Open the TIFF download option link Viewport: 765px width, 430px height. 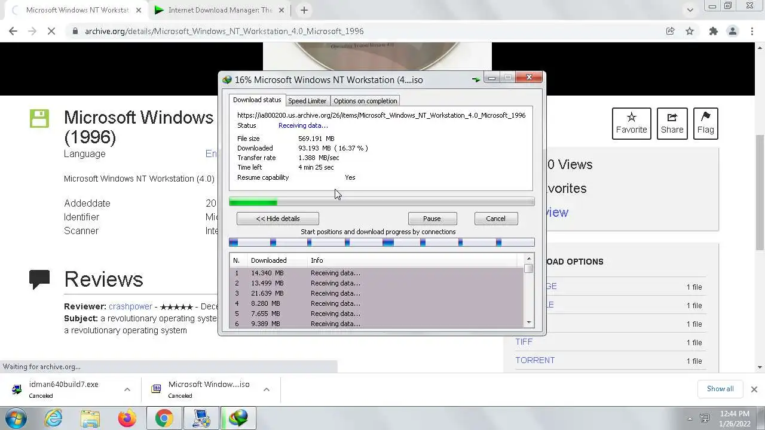coord(524,342)
